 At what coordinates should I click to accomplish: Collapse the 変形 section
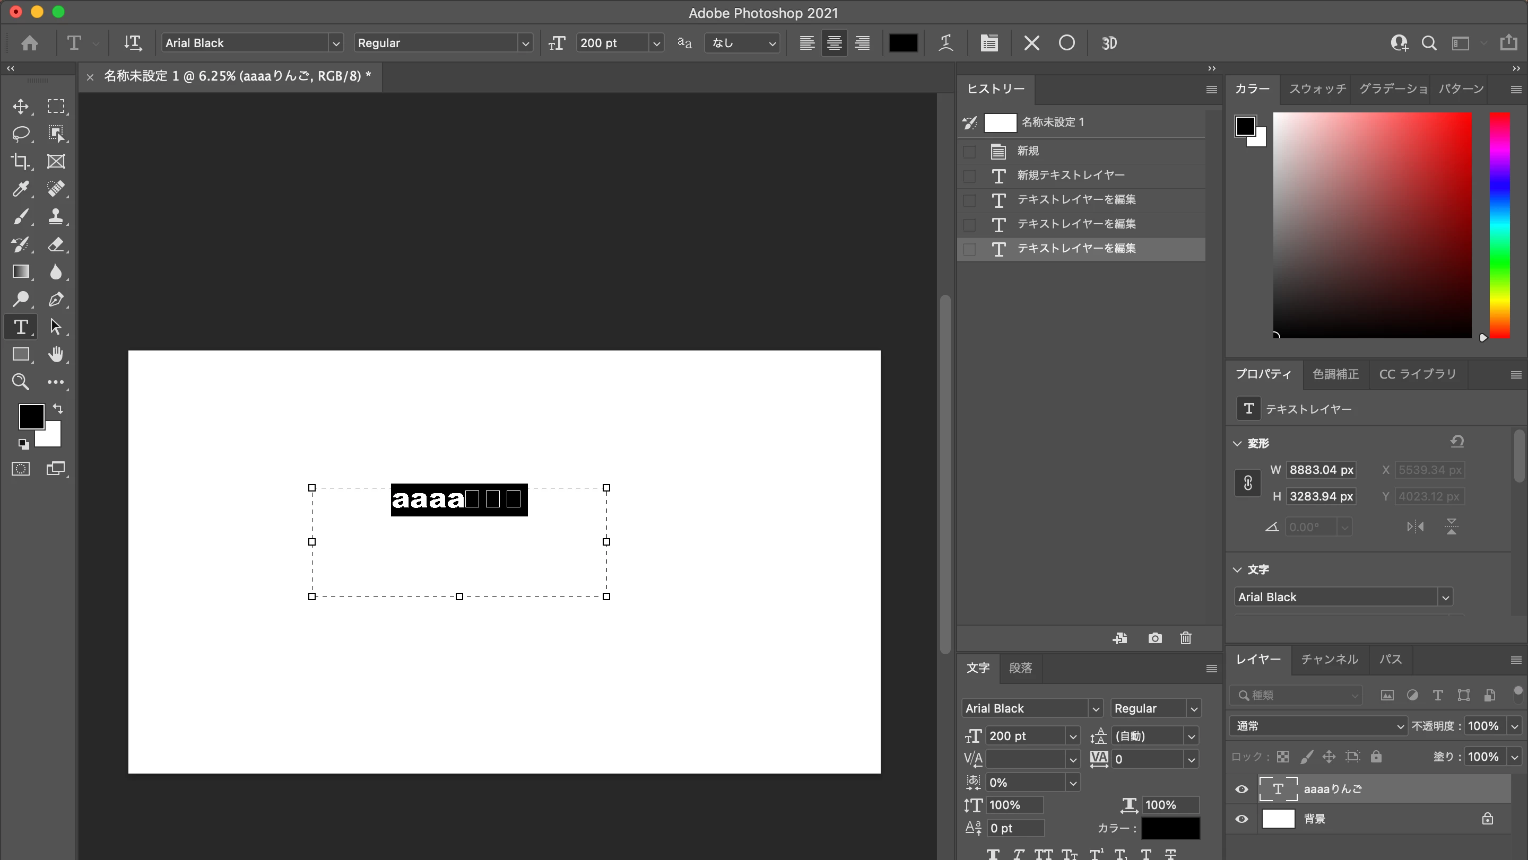pos(1237,443)
